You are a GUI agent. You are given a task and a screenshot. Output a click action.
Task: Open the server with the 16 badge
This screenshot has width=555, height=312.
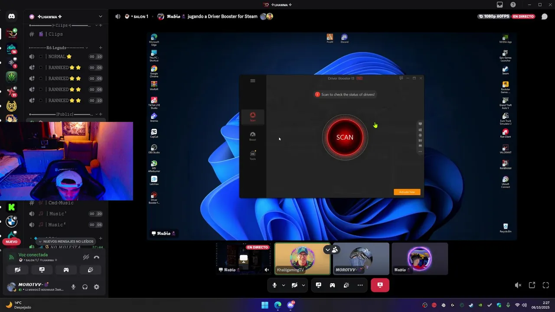pyautogui.click(x=11, y=49)
